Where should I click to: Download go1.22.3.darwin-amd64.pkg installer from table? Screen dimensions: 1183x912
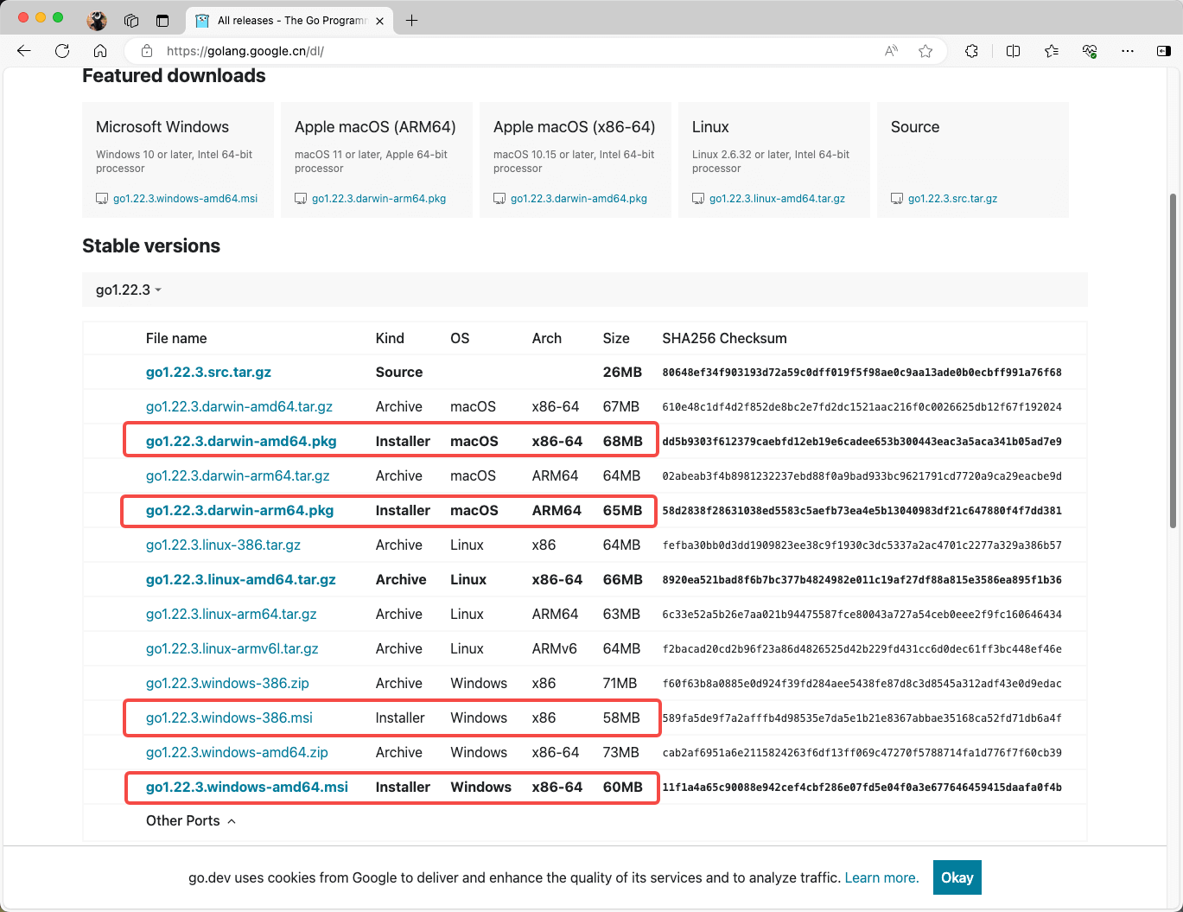[241, 441]
